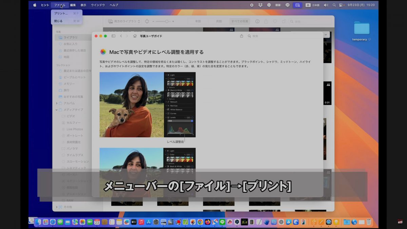Expand the アルバム section in Photos sidebar
Viewport: 407px width, 229px height.
pyautogui.click(x=57, y=103)
